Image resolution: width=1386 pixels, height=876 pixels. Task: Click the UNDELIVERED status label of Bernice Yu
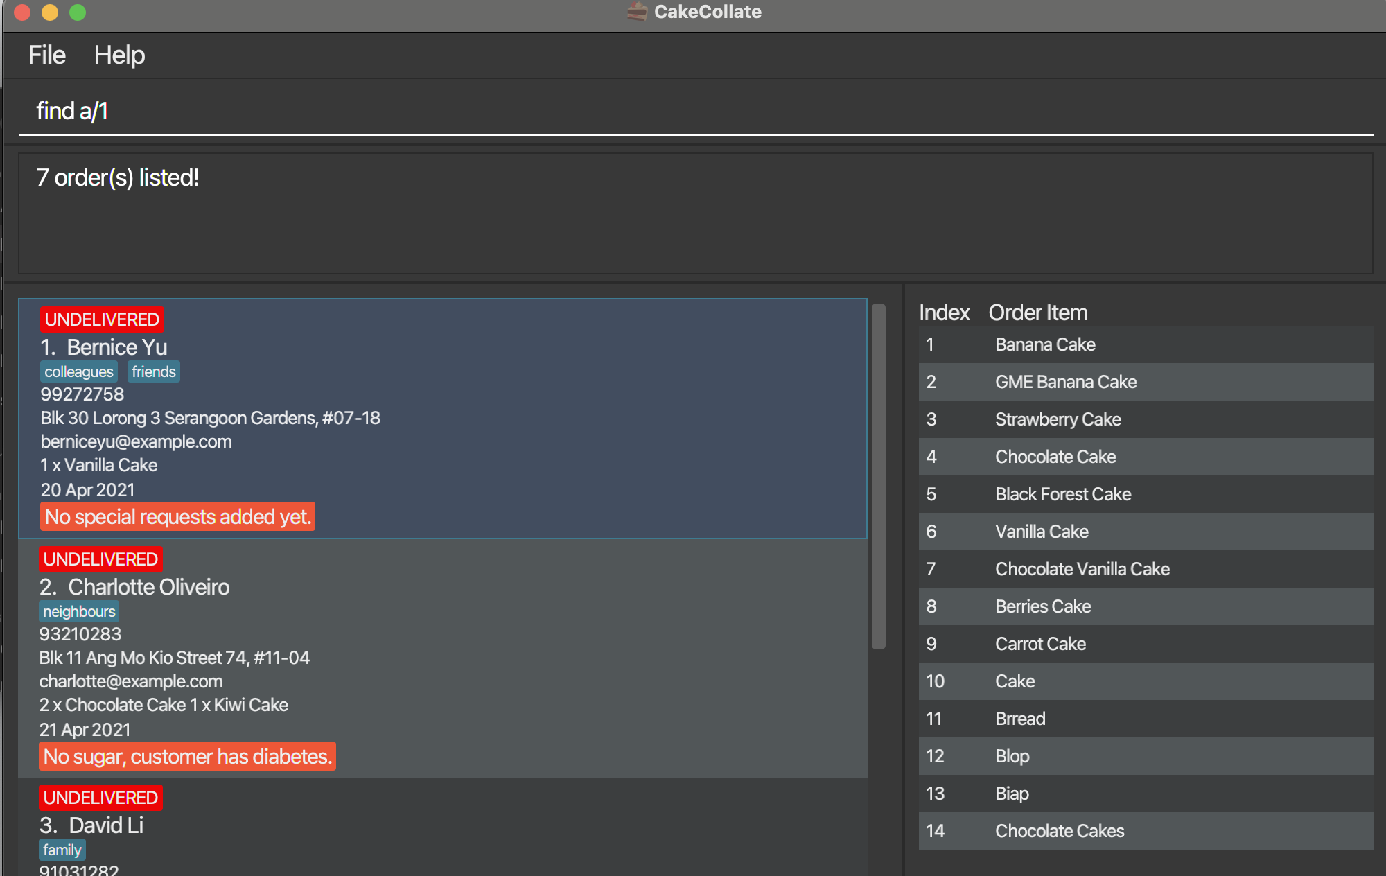click(102, 319)
